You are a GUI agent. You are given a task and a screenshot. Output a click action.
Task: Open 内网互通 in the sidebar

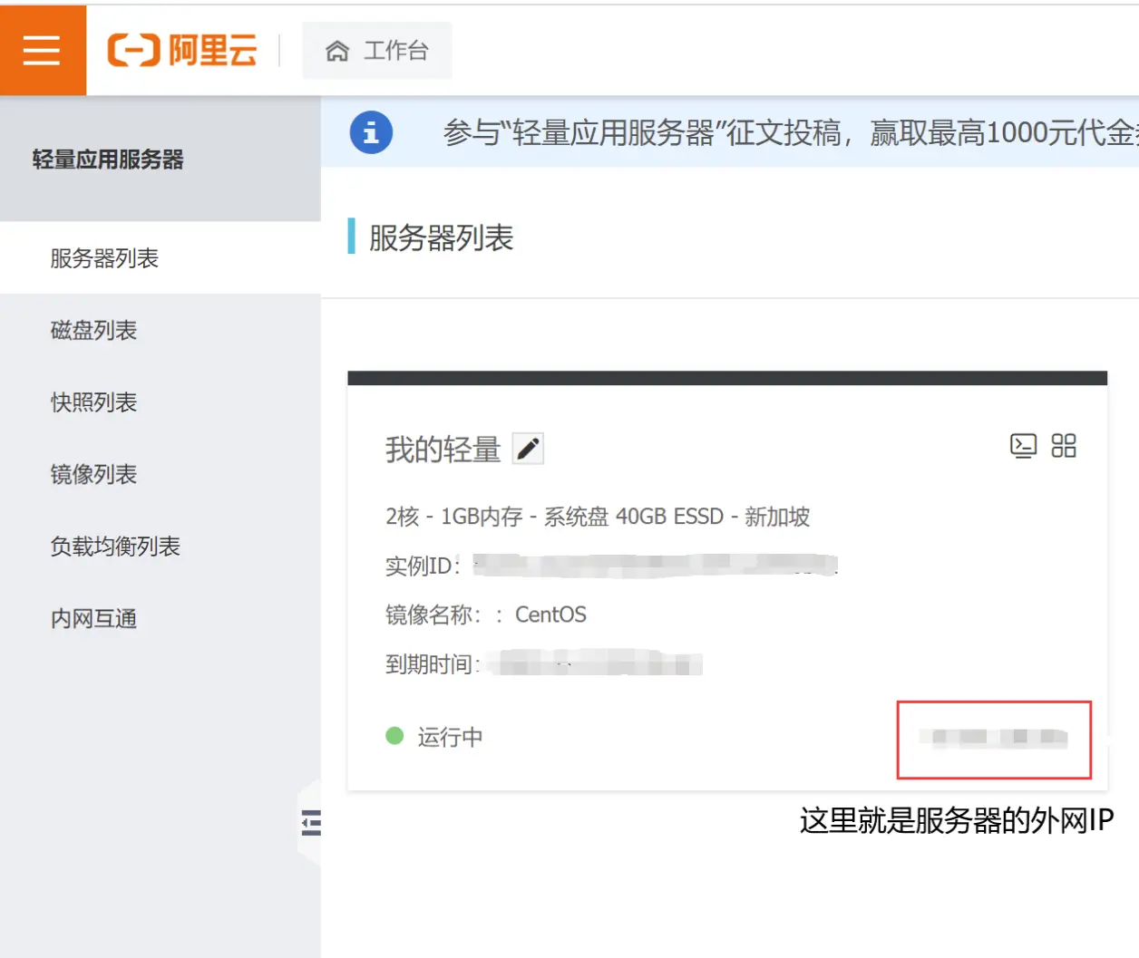coord(161,619)
